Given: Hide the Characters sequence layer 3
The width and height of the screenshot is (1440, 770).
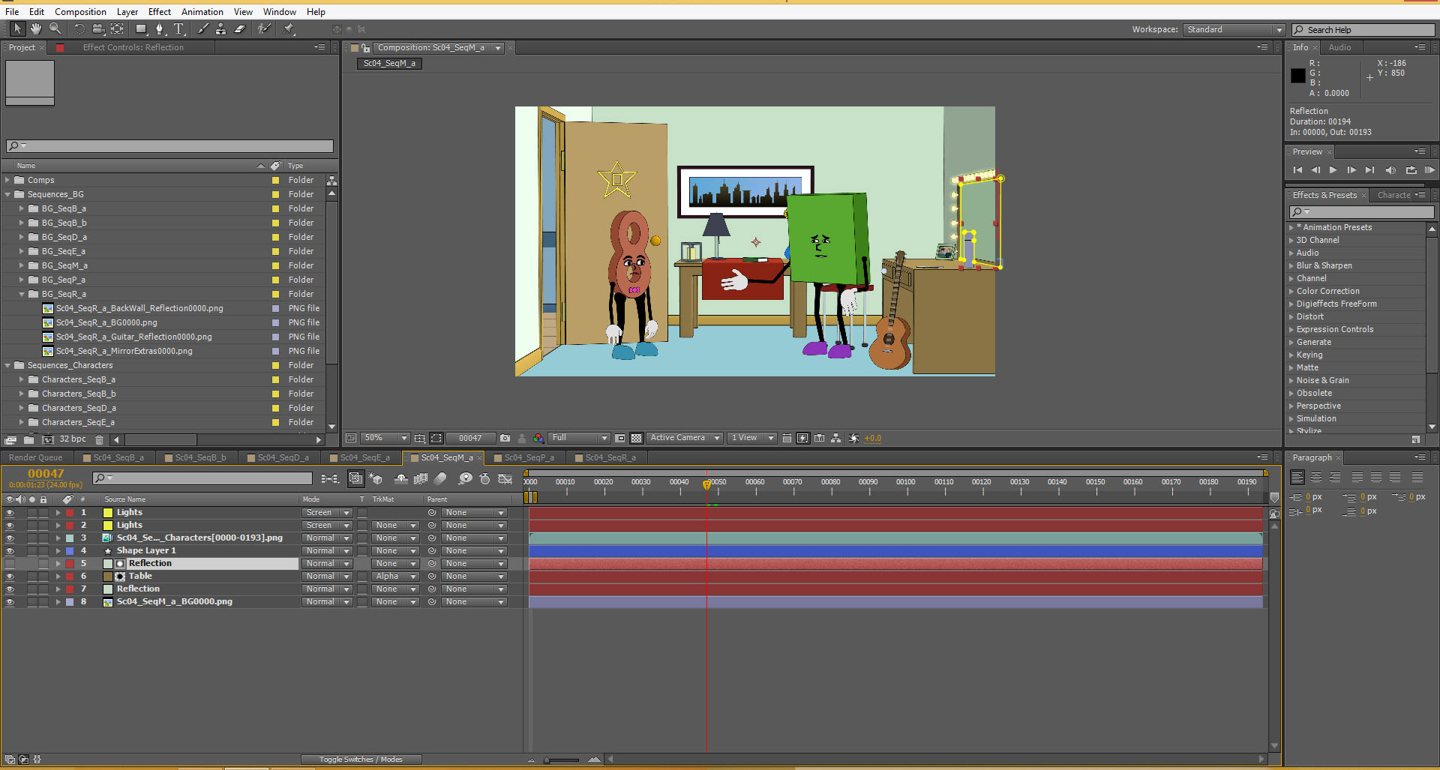Looking at the screenshot, I should tap(10, 538).
